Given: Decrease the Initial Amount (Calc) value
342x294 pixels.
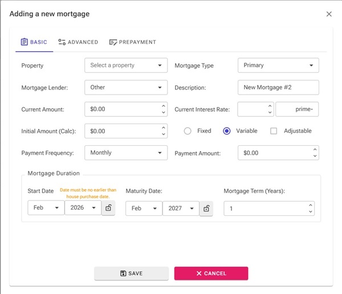Looking at the screenshot, I should click(164, 134).
